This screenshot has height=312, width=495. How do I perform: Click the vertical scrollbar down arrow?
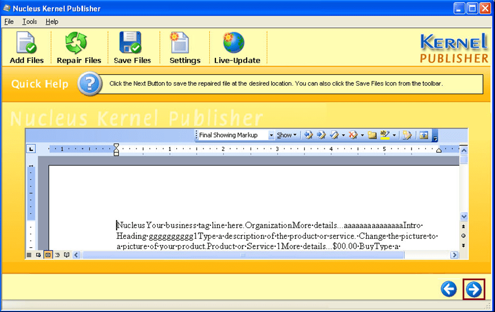pos(464,217)
